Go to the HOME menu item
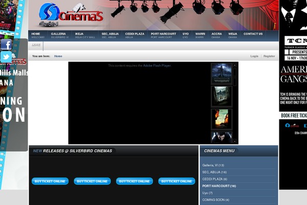The height and width of the screenshot is (205, 307). [38, 35]
